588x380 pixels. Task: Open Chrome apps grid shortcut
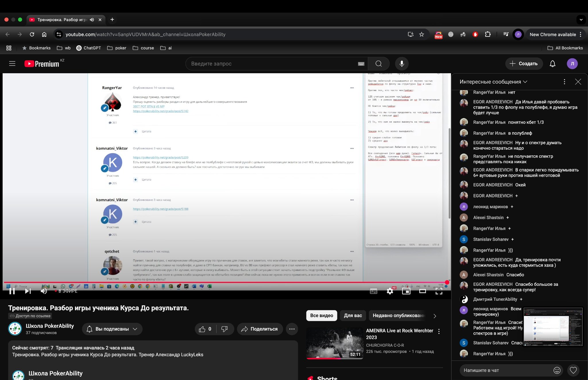[x=9, y=48]
